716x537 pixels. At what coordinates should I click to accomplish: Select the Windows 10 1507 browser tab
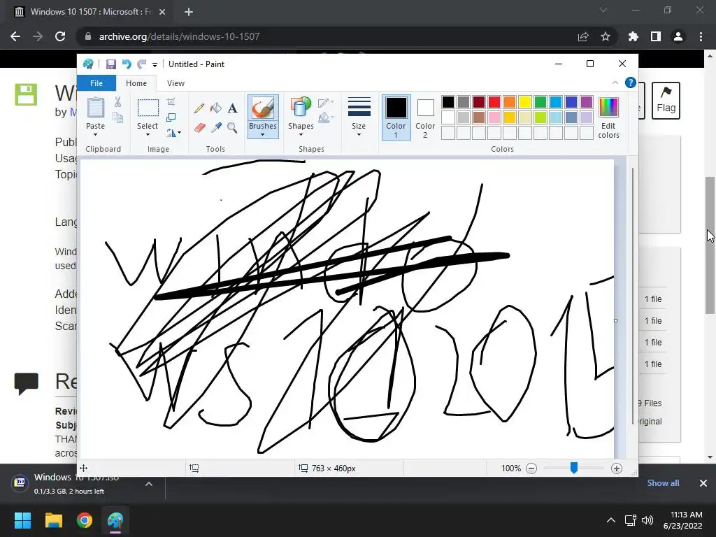(x=89, y=12)
